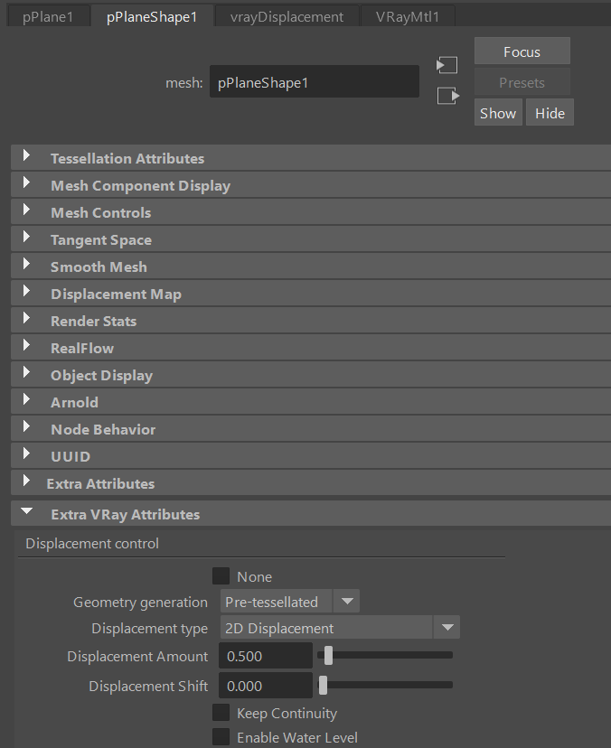Switch to the VRayMtl1 tab

[408, 16]
